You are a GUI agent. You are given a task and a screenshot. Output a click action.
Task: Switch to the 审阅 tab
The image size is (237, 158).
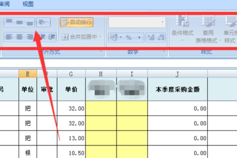(4, 4)
